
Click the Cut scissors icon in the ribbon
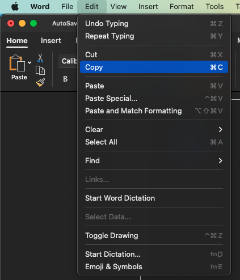point(40,58)
